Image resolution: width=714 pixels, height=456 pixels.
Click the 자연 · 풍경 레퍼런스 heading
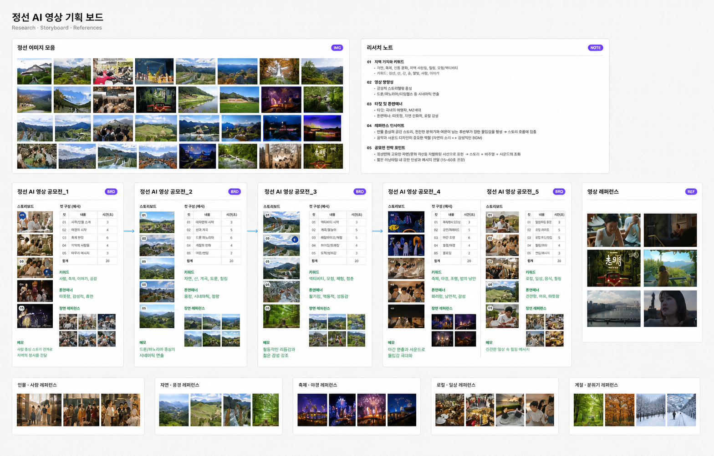point(179,385)
